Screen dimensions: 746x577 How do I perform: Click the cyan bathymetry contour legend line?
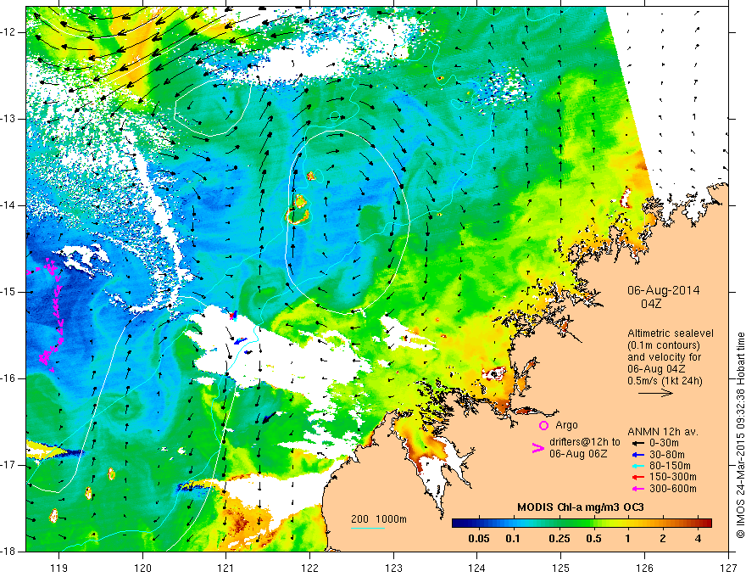point(368,528)
